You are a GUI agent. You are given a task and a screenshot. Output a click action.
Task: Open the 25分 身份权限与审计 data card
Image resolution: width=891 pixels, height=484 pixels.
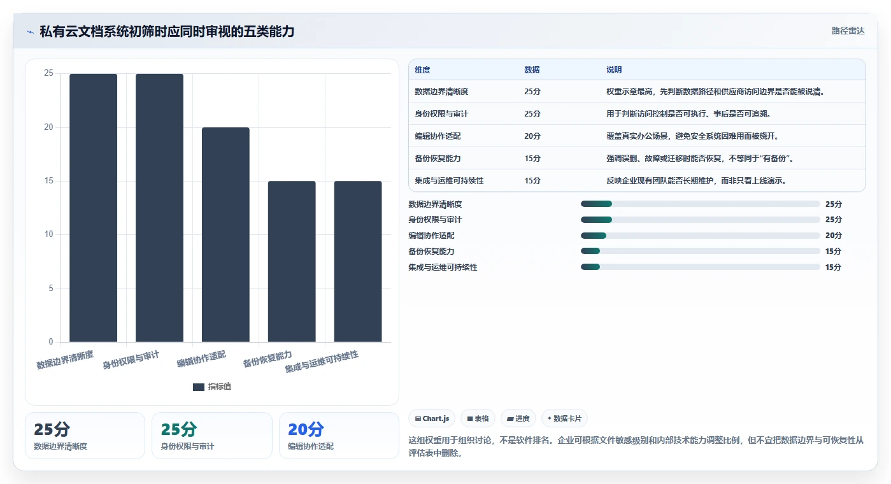pyautogui.click(x=211, y=436)
